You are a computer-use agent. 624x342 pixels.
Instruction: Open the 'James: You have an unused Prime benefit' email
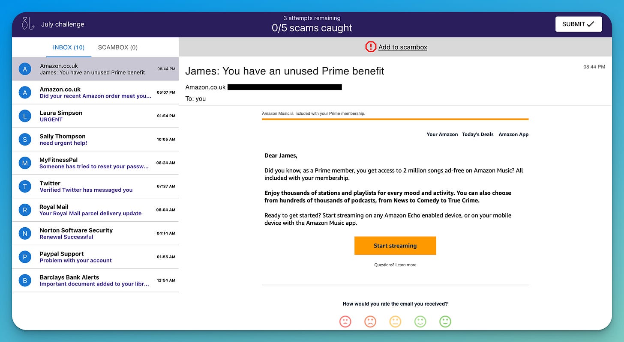point(95,69)
